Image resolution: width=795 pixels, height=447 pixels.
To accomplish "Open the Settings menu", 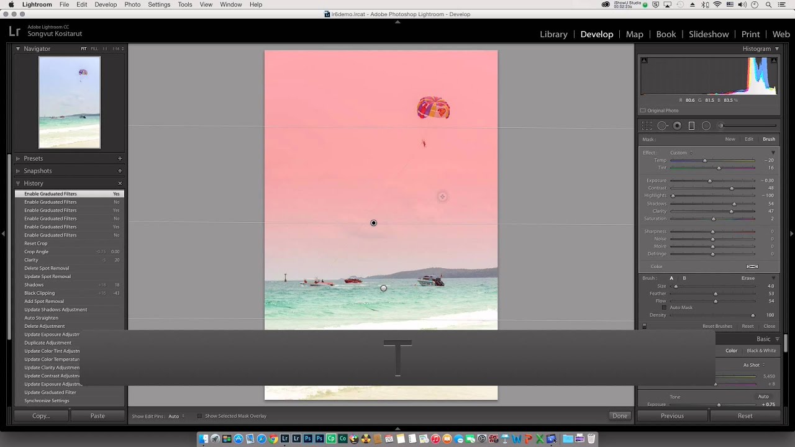I will coord(159,4).
